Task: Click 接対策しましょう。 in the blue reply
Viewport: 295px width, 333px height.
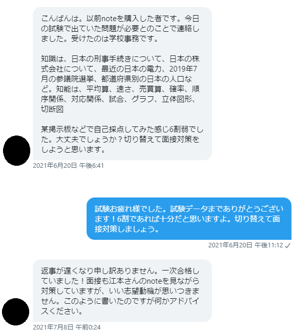Action: pyautogui.click(x=127, y=229)
